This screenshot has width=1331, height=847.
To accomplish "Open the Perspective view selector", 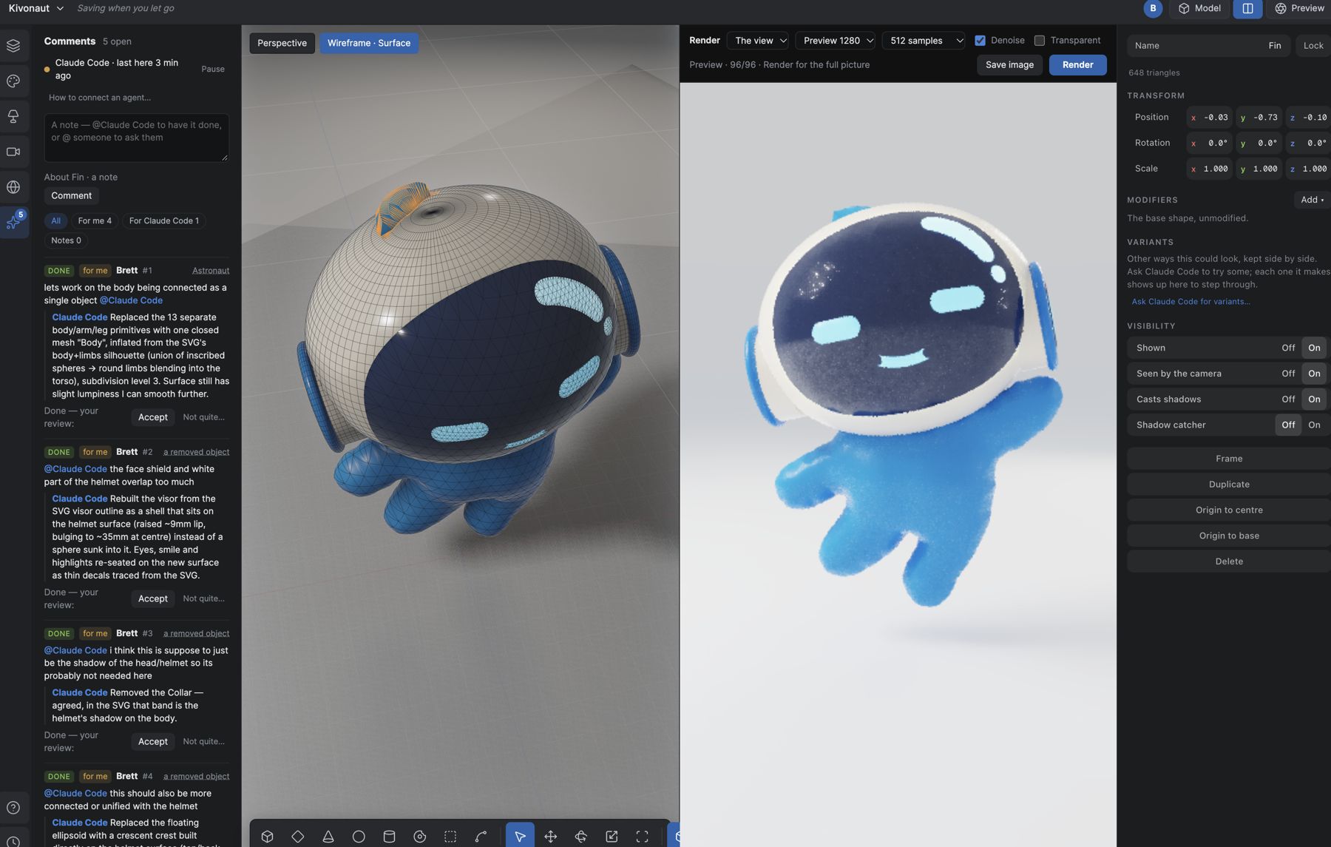I will click(x=282, y=43).
